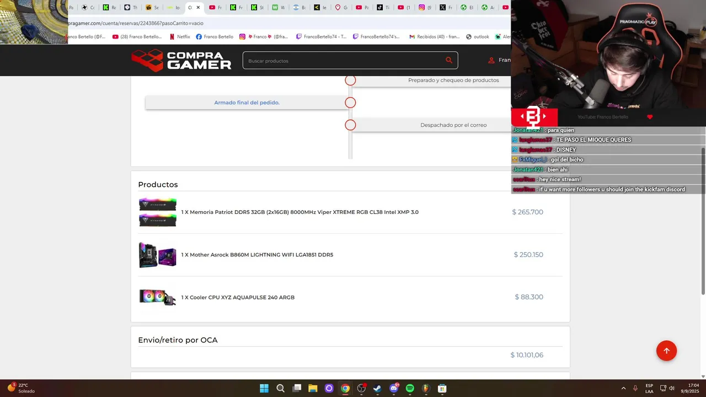Screen dimensions: 706x397
Task: Open Spotify from the taskbar
Action: pos(410,389)
